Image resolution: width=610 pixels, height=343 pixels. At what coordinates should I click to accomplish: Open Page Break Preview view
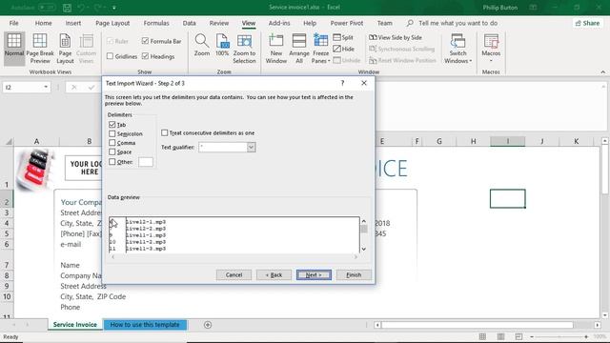point(40,49)
